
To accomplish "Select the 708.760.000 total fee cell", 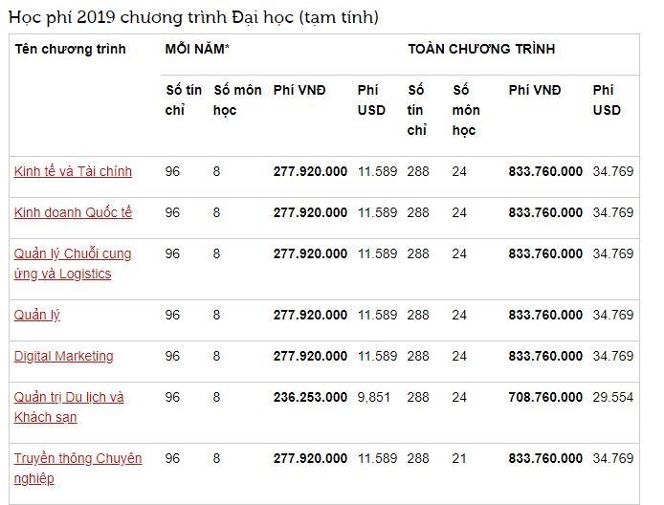I will tap(545, 397).
